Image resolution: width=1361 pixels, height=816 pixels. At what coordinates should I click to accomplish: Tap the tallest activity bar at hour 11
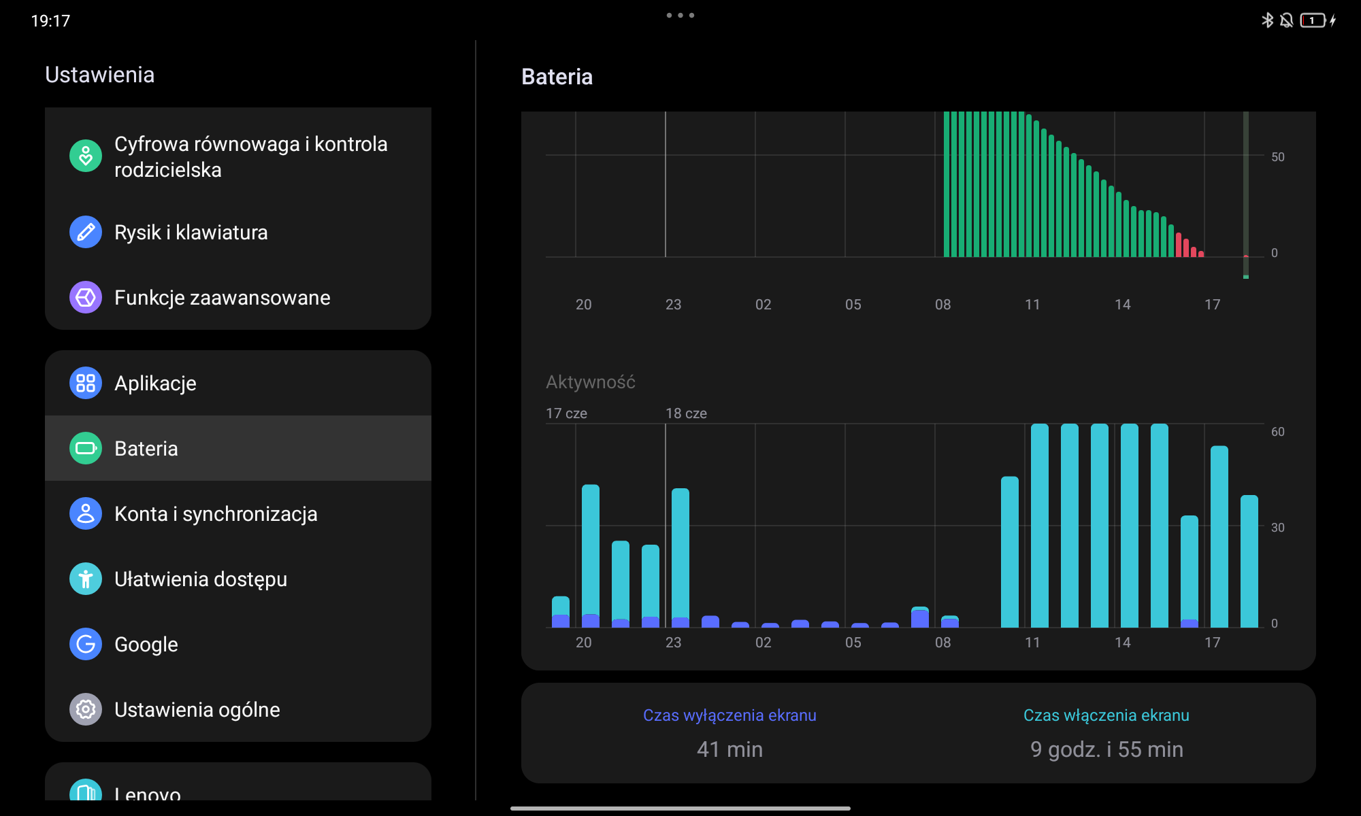coord(1040,525)
